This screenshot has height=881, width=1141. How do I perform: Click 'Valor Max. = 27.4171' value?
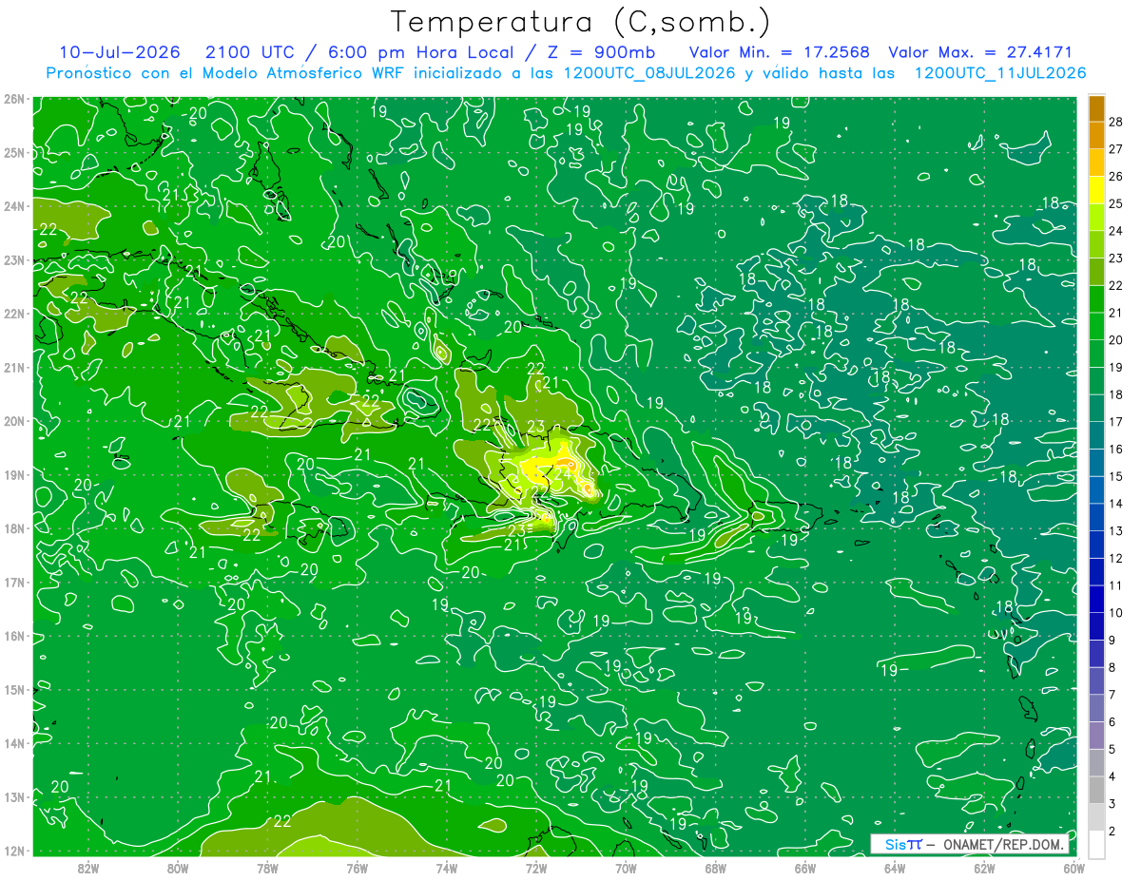pos(981,52)
